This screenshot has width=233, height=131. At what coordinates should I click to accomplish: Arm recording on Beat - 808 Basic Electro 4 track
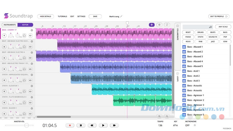(x=4, y=58)
